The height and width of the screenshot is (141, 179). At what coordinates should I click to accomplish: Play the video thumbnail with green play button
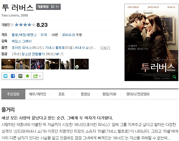[82, 64]
